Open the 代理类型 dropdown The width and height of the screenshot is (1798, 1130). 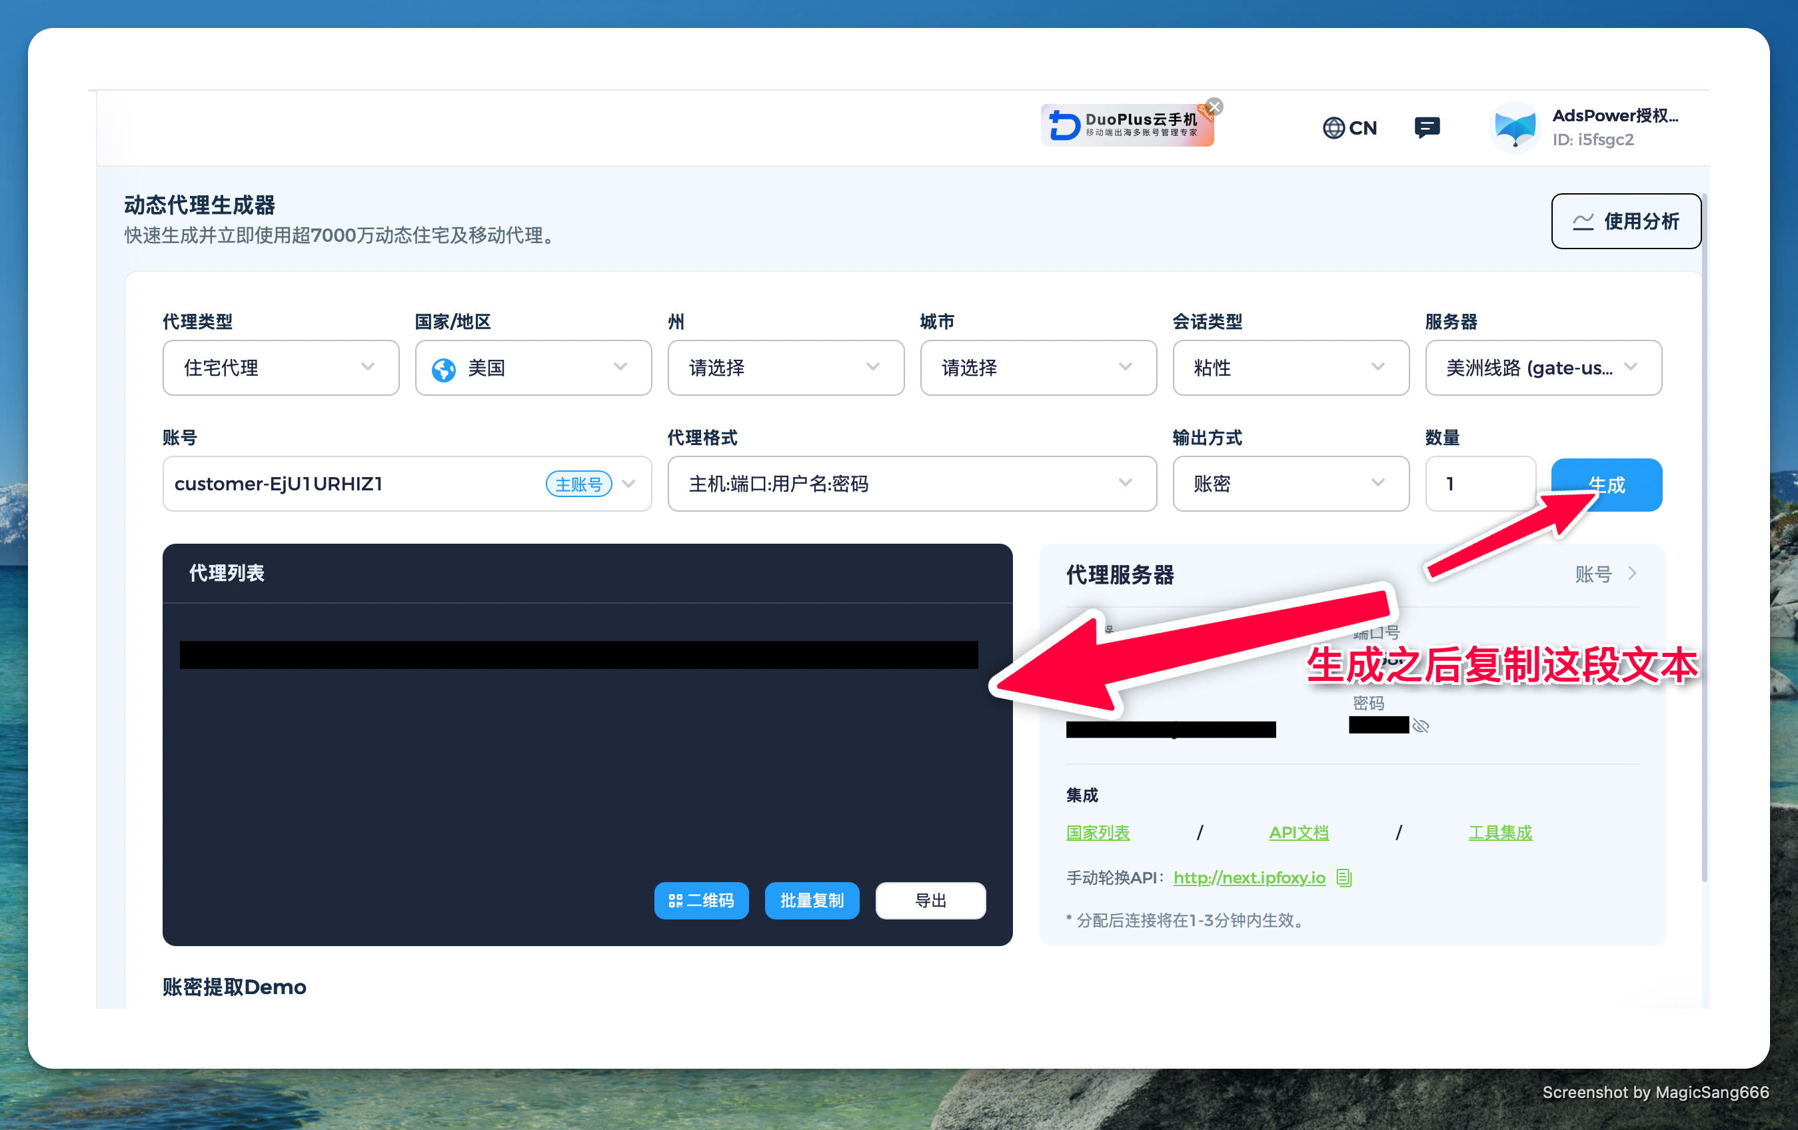[x=280, y=368]
